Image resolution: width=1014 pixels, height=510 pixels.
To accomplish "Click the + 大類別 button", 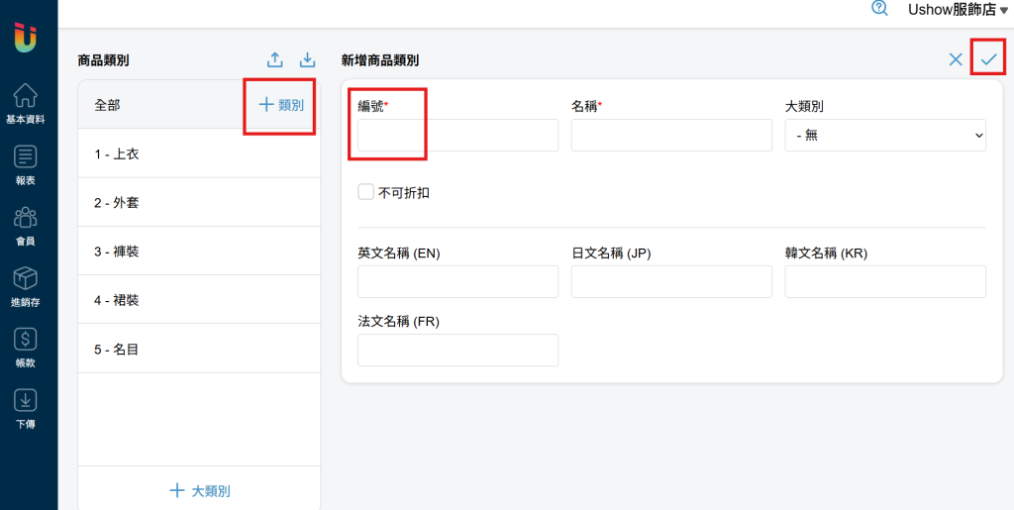I will [x=199, y=490].
